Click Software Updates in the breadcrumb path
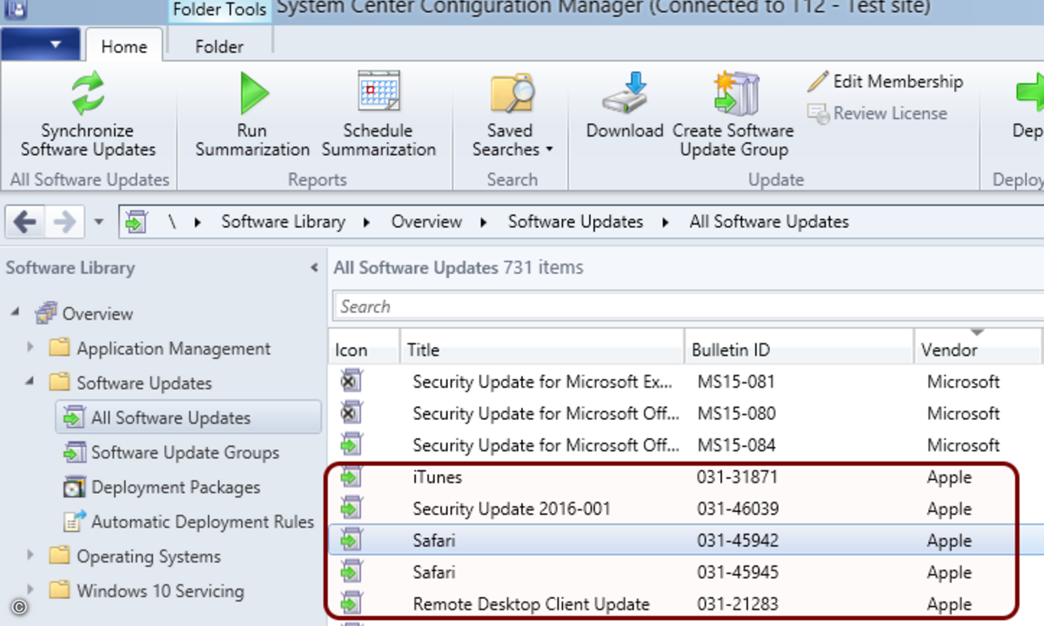This screenshot has height=626, width=1044. click(576, 222)
